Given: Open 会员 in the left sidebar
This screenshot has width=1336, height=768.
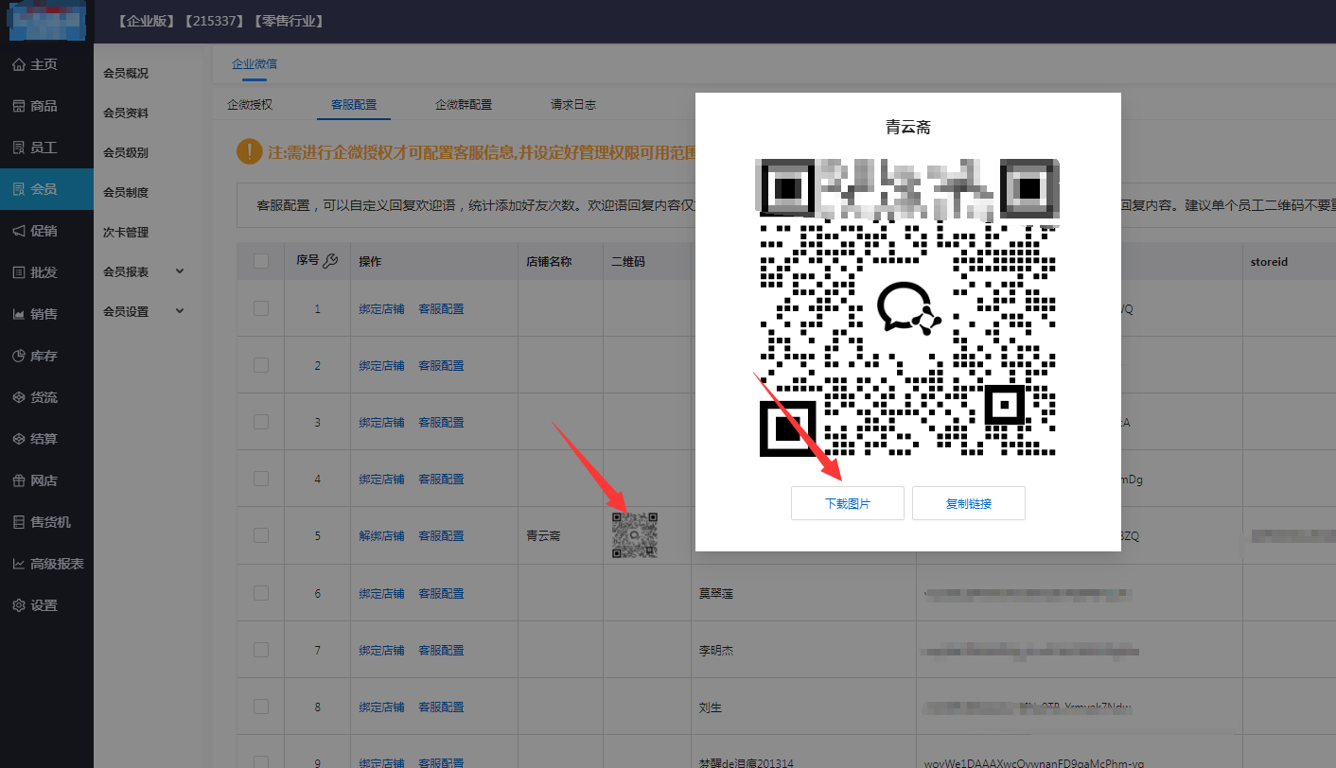Looking at the screenshot, I should [45, 189].
